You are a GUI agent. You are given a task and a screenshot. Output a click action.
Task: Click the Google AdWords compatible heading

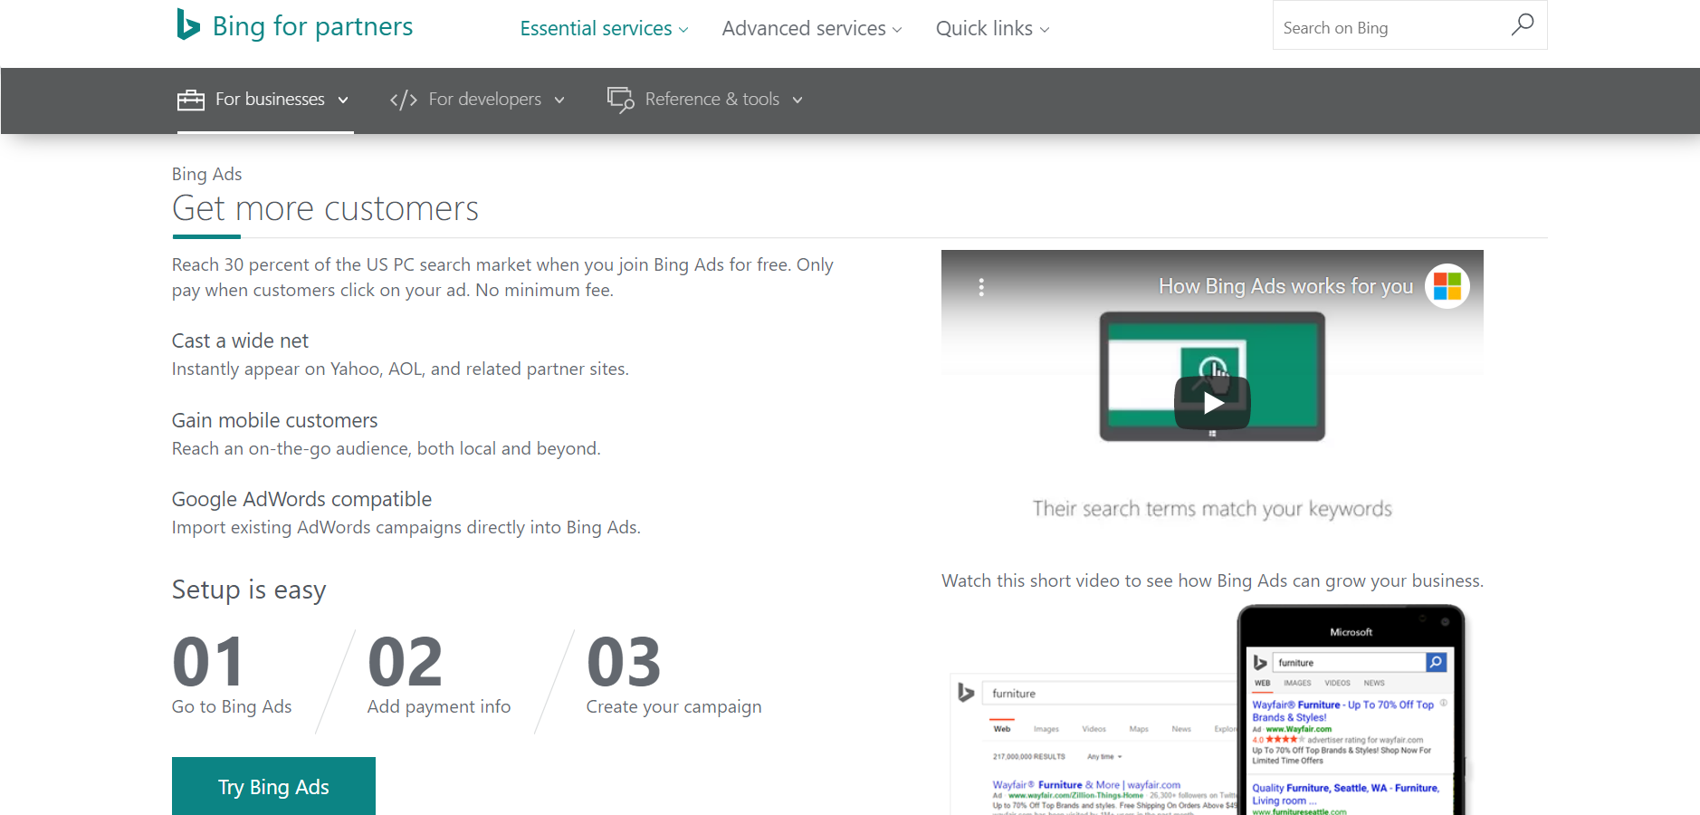point(301,499)
